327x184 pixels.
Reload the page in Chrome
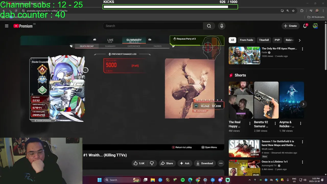click(x=16, y=11)
